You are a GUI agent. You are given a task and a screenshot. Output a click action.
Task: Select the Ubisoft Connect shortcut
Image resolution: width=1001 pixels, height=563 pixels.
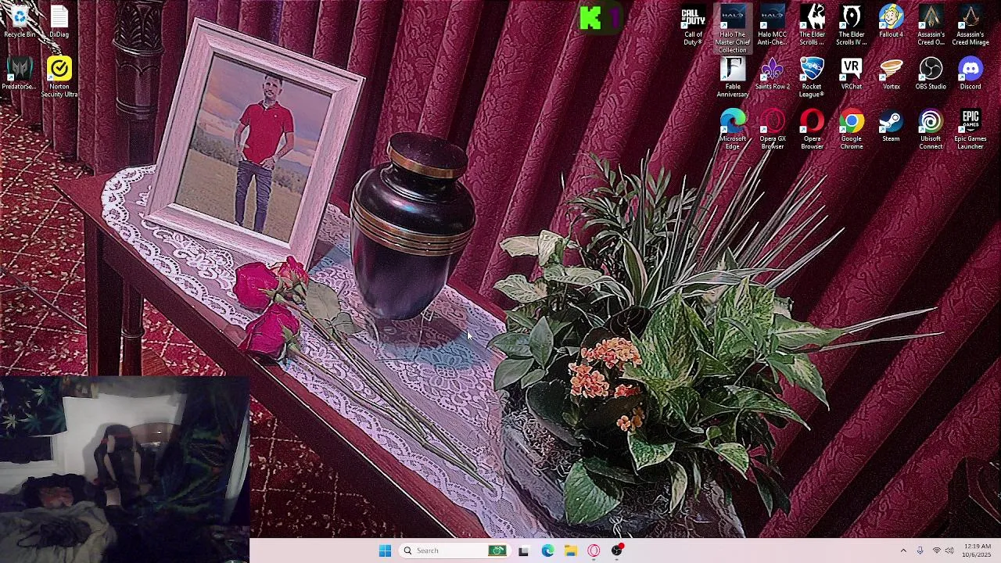point(931,130)
